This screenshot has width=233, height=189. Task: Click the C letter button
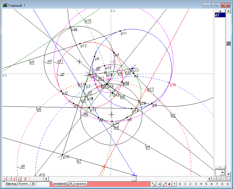224,179
